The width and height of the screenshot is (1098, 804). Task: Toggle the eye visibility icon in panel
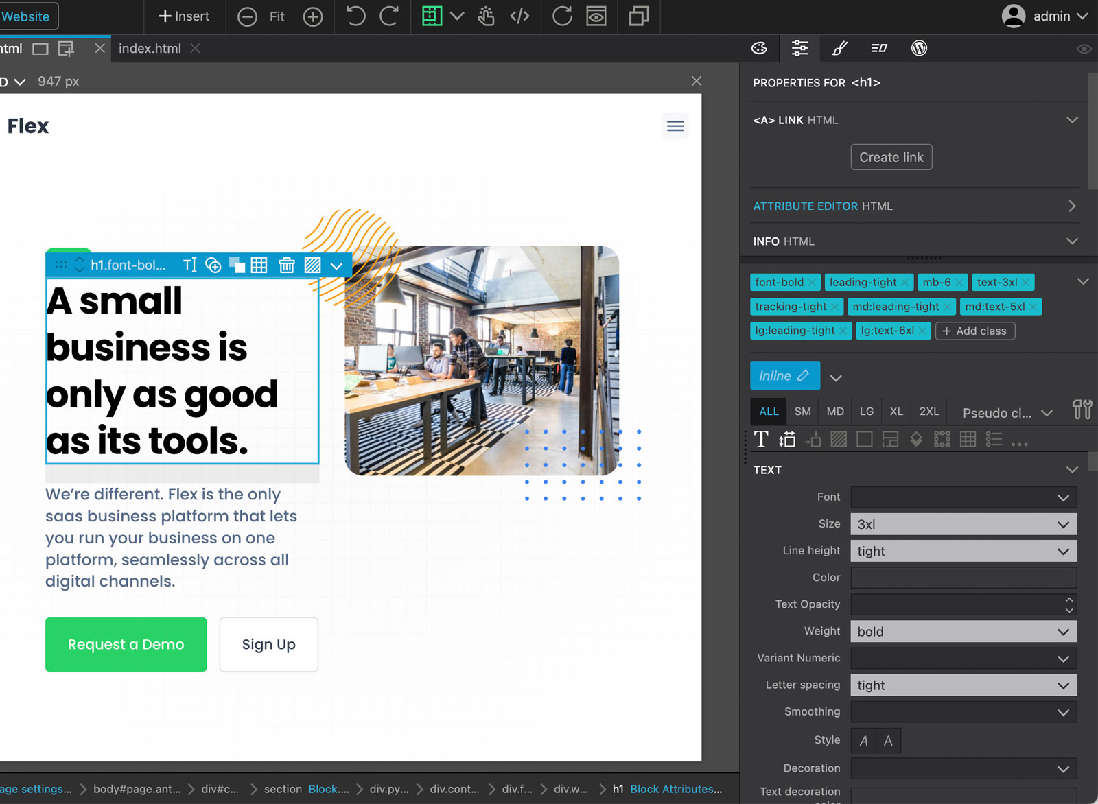(1084, 49)
